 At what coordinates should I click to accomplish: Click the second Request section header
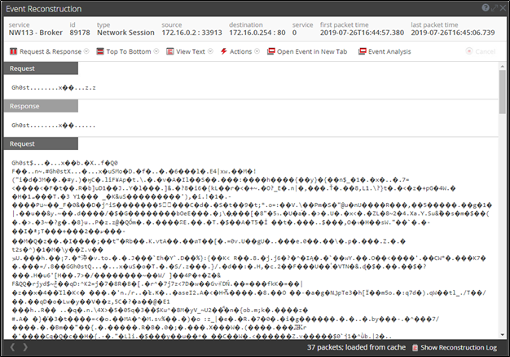41,143
